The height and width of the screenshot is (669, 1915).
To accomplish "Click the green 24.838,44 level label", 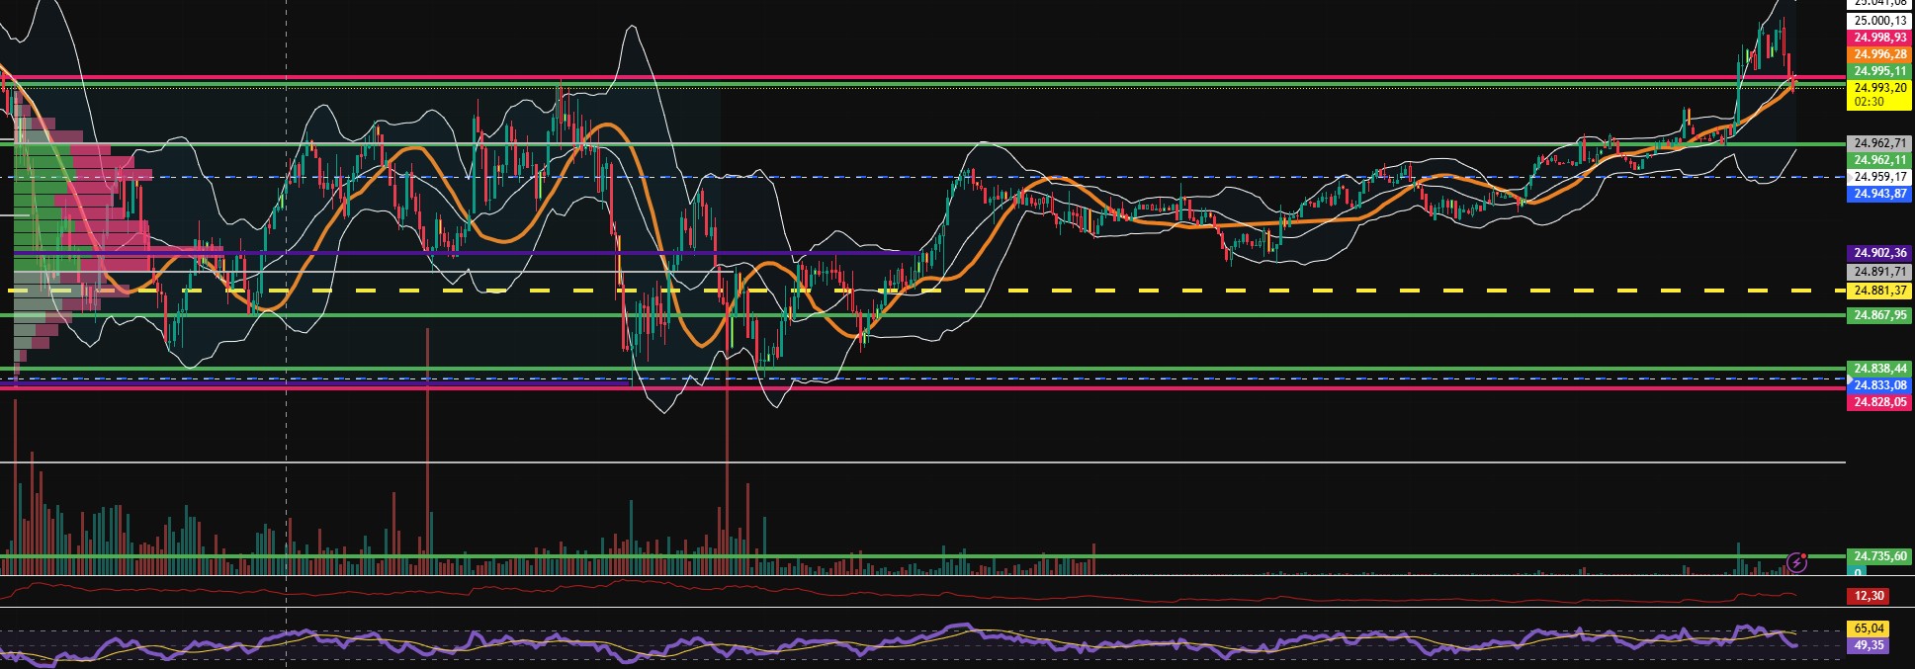I will 1878,369.
